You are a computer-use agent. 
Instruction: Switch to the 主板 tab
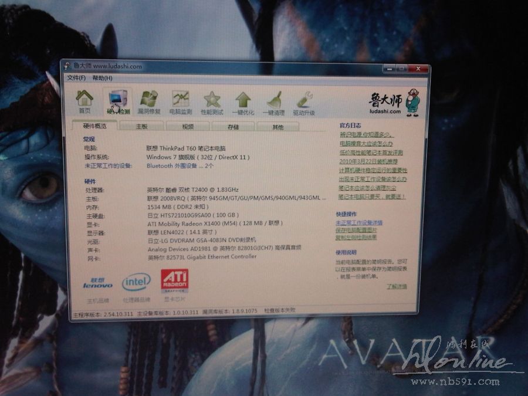pyautogui.click(x=142, y=127)
